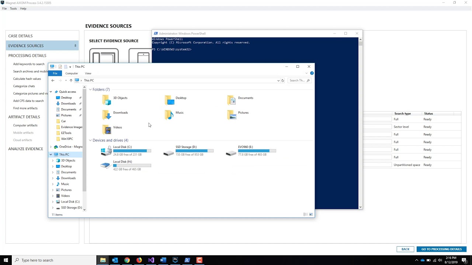
Task: Switch to PowerShell taskbar icon
Action: (187, 260)
